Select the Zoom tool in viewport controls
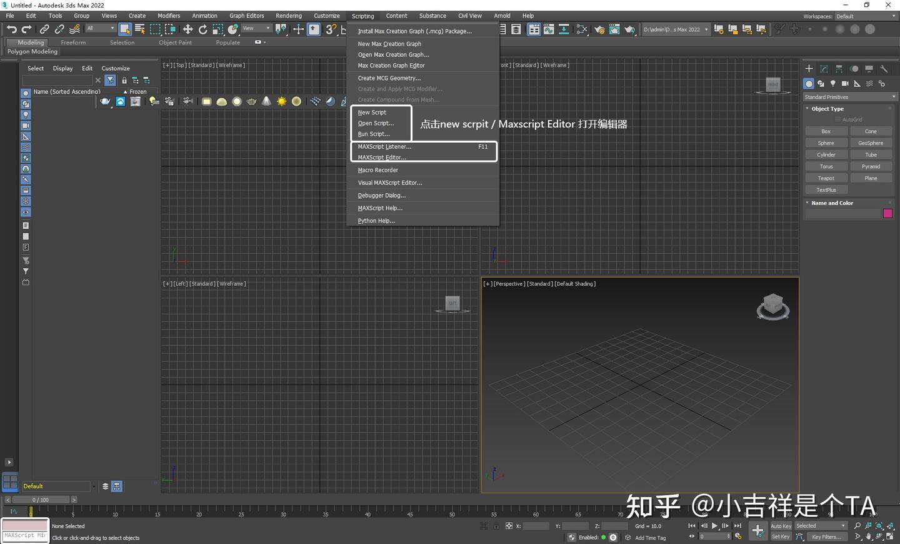This screenshot has width=900, height=544. [857, 526]
